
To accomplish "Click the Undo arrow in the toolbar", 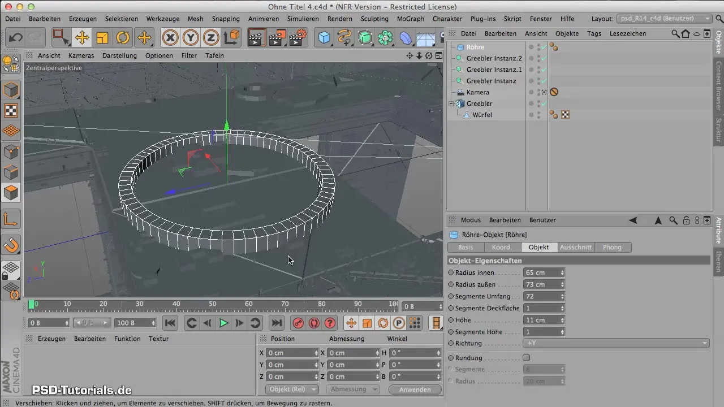I will 16,38.
